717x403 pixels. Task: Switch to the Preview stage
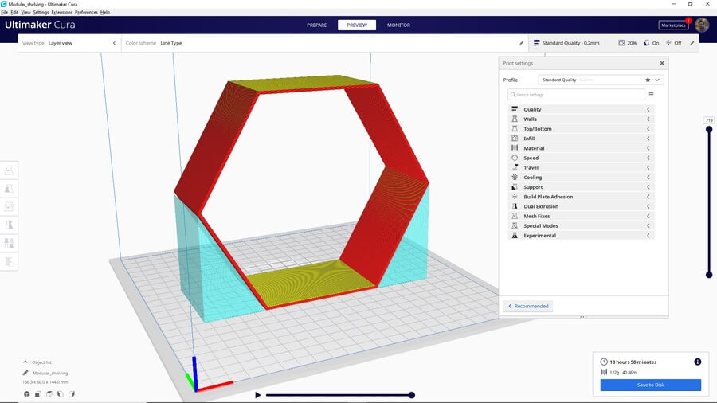point(357,25)
